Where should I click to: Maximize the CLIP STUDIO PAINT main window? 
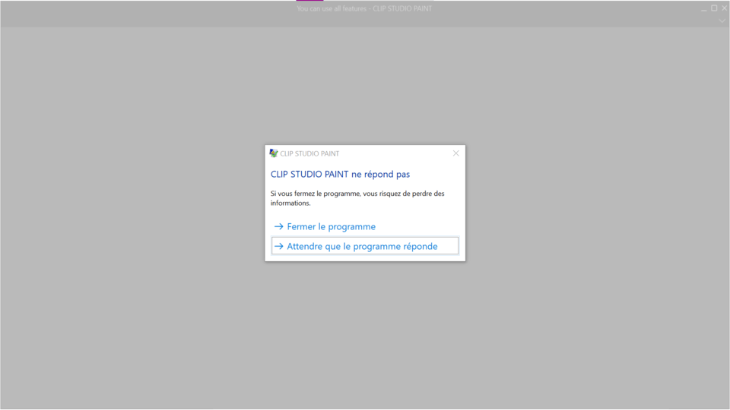[x=714, y=8]
